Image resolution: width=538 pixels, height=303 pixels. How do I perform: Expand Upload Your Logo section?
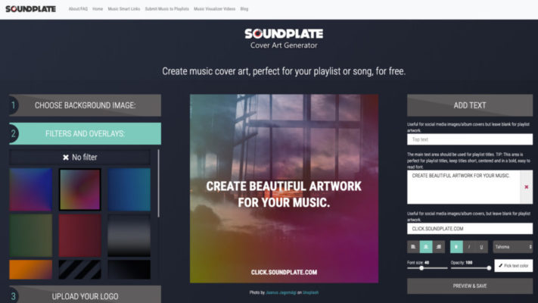tap(85, 295)
